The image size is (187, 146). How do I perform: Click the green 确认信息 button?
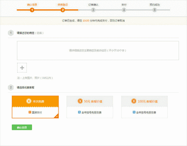pyautogui.click(x=22, y=127)
